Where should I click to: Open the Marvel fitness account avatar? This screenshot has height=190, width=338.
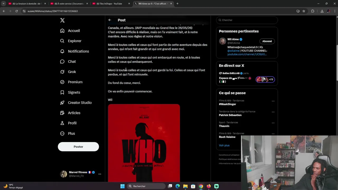coord(63,174)
